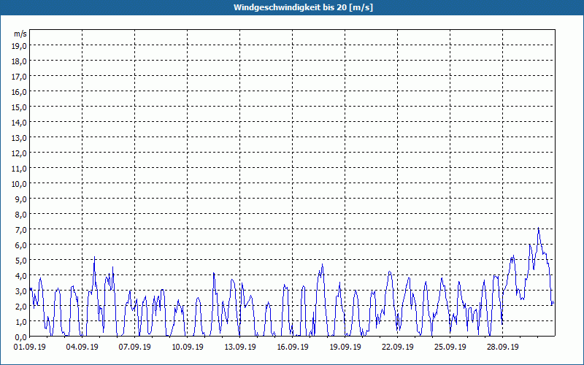The width and height of the screenshot is (584, 365).
Task: Select the 16.09.19 x-axis date
Action: point(293,347)
